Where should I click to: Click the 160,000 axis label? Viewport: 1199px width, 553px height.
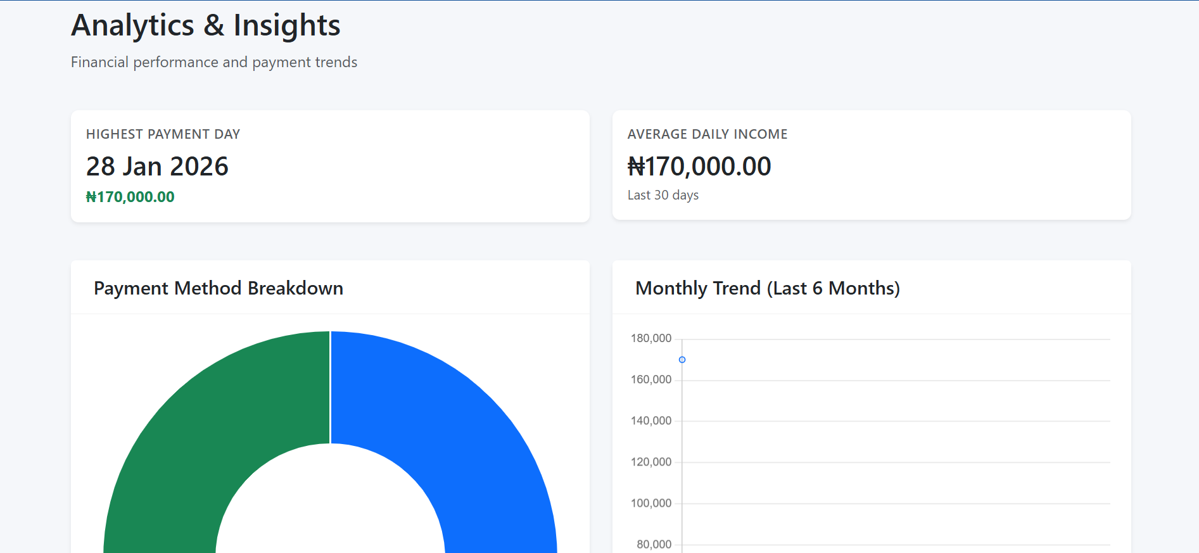point(651,379)
